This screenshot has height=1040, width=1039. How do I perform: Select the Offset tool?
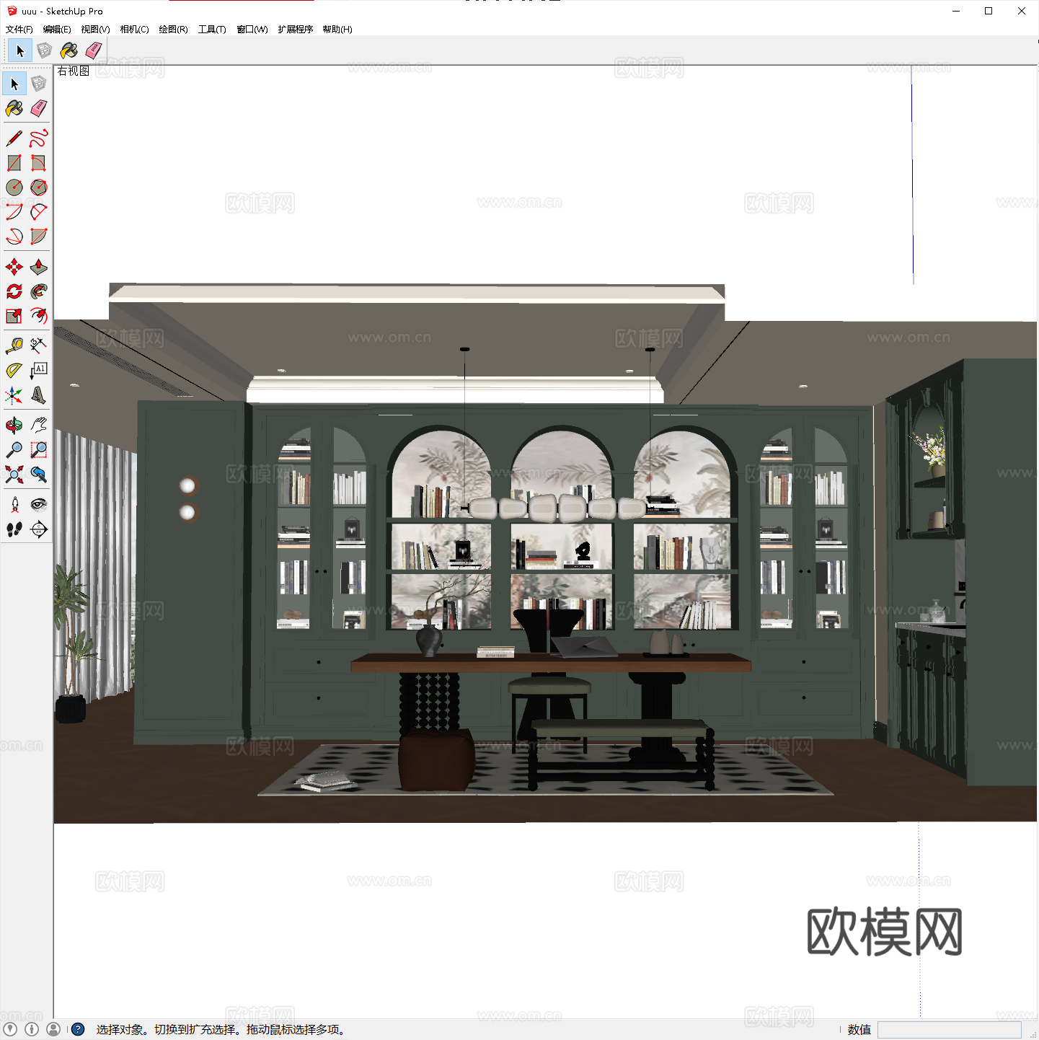pos(39,316)
